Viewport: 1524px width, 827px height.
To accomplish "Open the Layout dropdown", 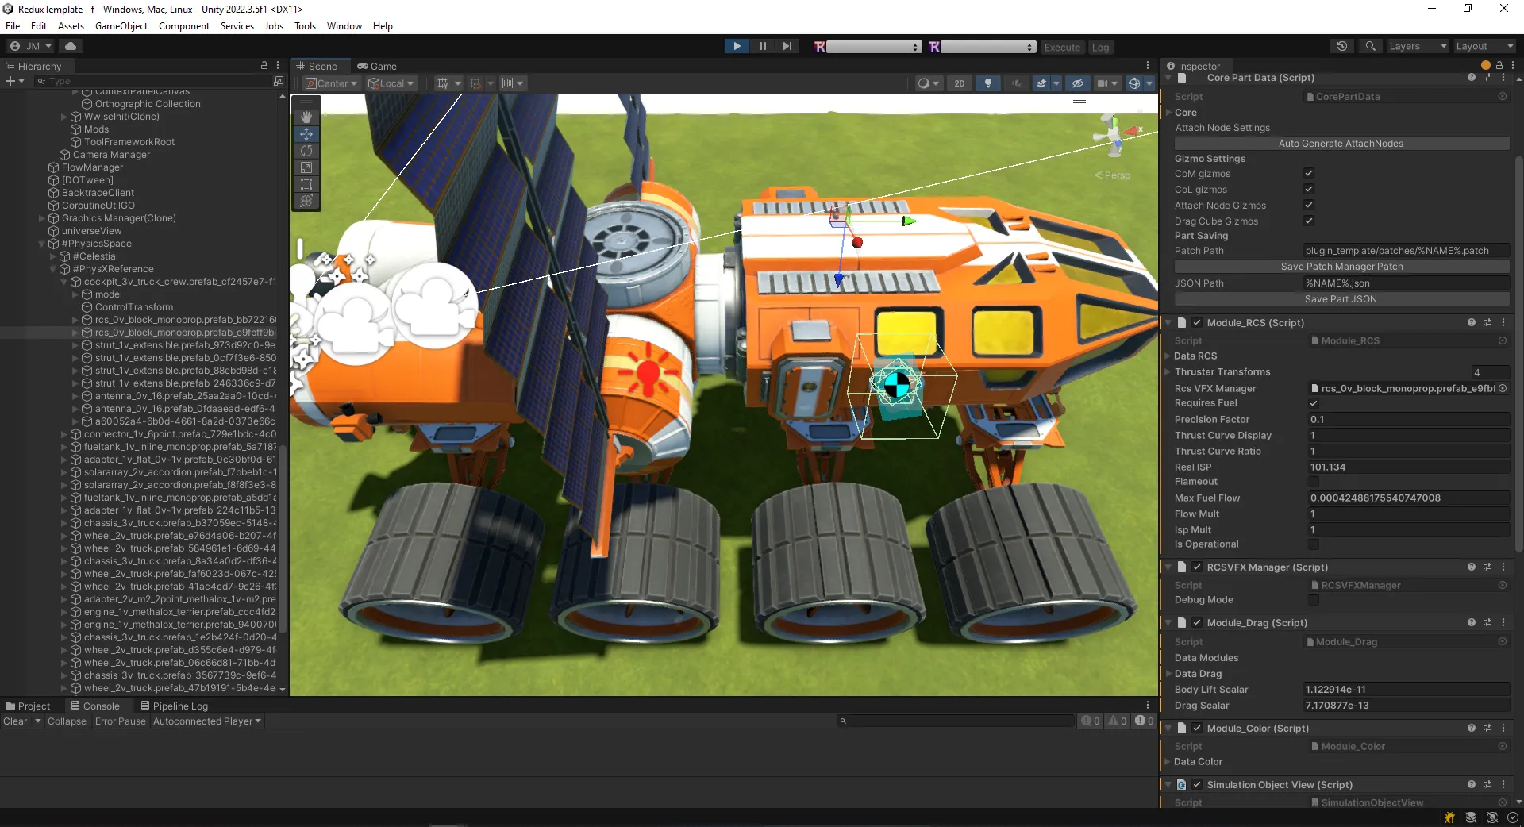I will (x=1484, y=47).
